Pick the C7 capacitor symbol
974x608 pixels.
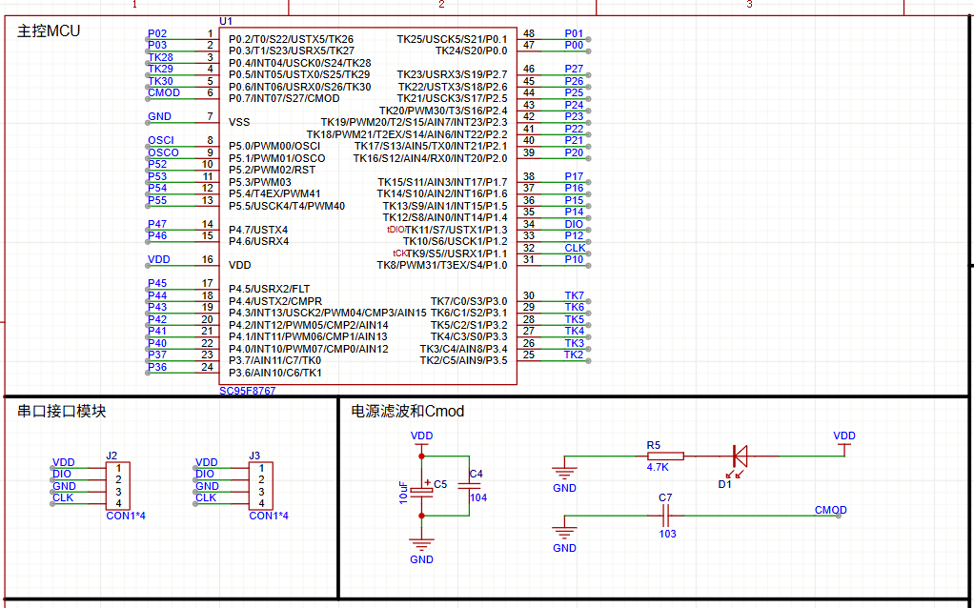point(665,516)
